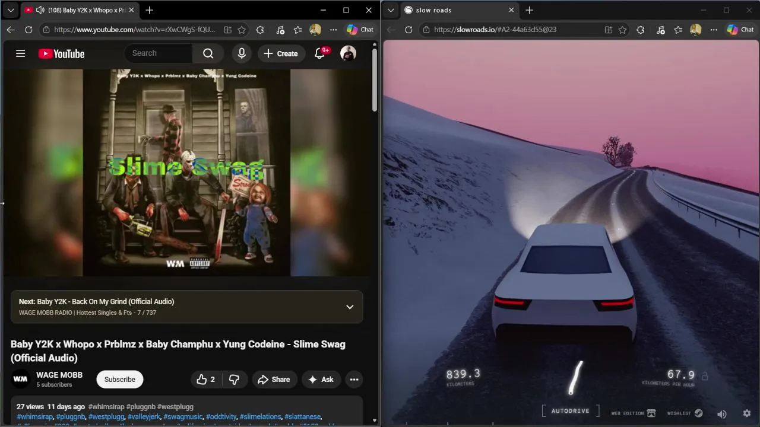The image size is (760, 427).
Task: Open the tab list dropdown in the slow roads window
Action: pyautogui.click(x=391, y=10)
